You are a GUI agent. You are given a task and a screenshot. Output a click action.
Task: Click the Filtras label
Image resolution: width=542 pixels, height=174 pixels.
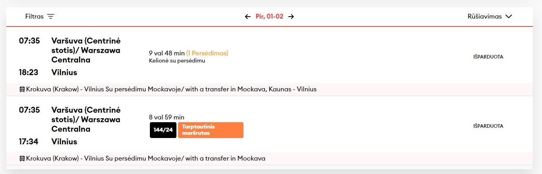point(34,17)
